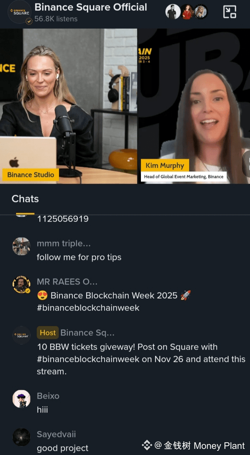Tap third speaker avatar in header

[201, 12]
